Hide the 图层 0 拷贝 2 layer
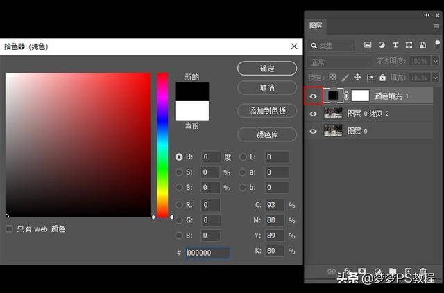 point(313,114)
